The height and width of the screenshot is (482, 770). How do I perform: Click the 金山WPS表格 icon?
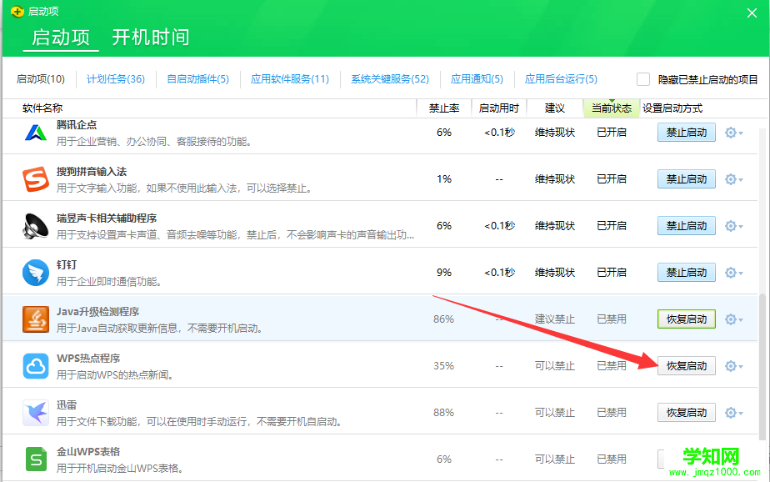(36, 459)
